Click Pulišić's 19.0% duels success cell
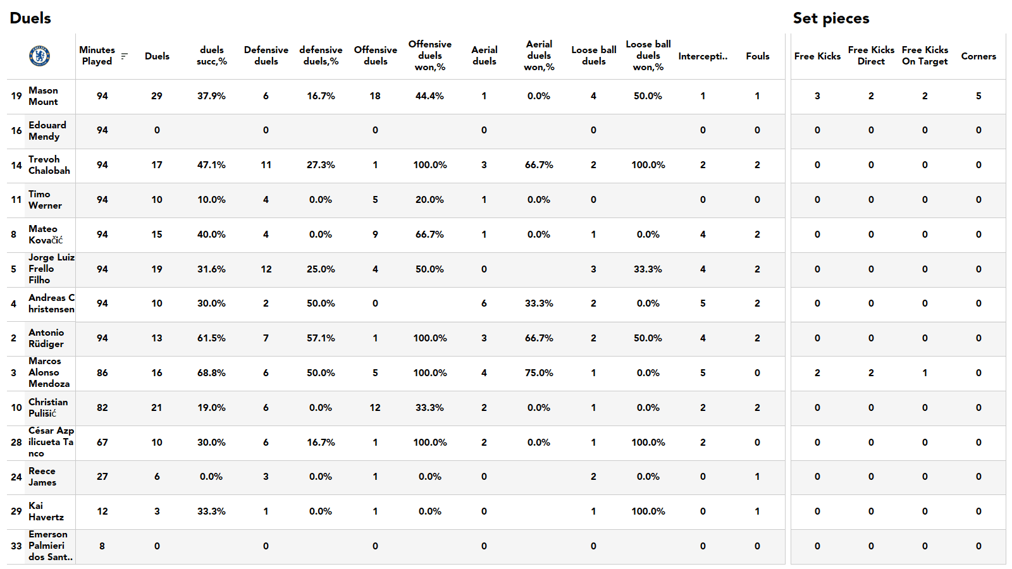 coord(211,408)
